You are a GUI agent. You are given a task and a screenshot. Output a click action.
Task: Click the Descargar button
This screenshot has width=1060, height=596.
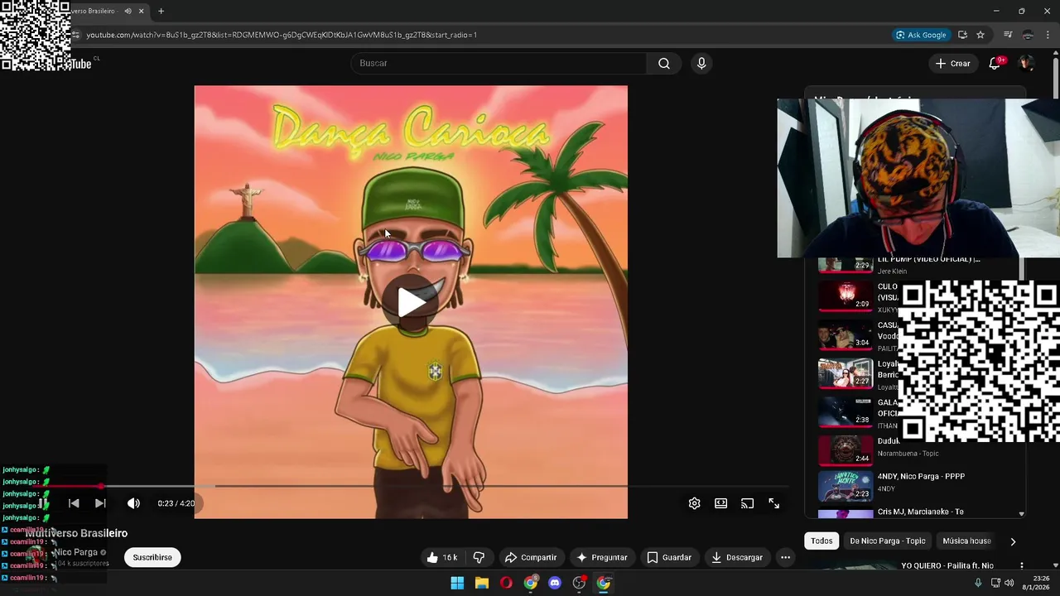[x=736, y=557]
